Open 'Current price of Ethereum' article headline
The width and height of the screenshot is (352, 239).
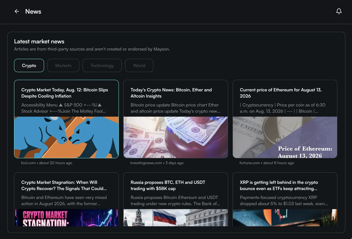coord(281,93)
